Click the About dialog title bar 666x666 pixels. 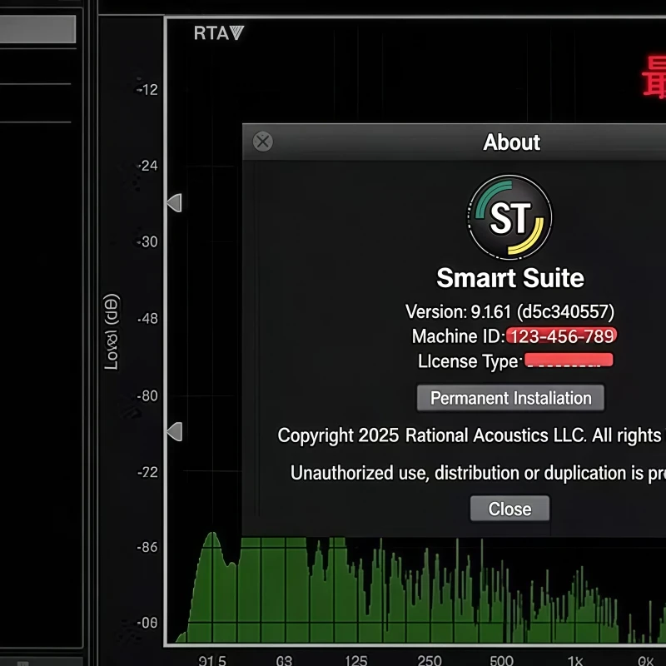pos(454,142)
